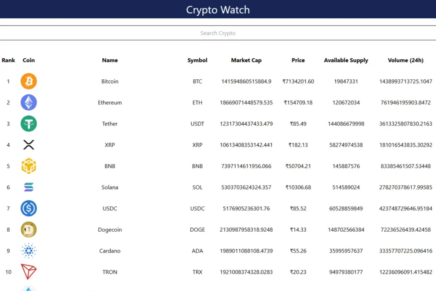
Task: Click XRP supply value 58274974538
Action: click(x=346, y=145)
